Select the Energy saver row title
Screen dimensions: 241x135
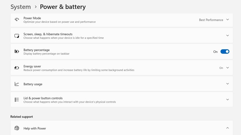(32, 66)
